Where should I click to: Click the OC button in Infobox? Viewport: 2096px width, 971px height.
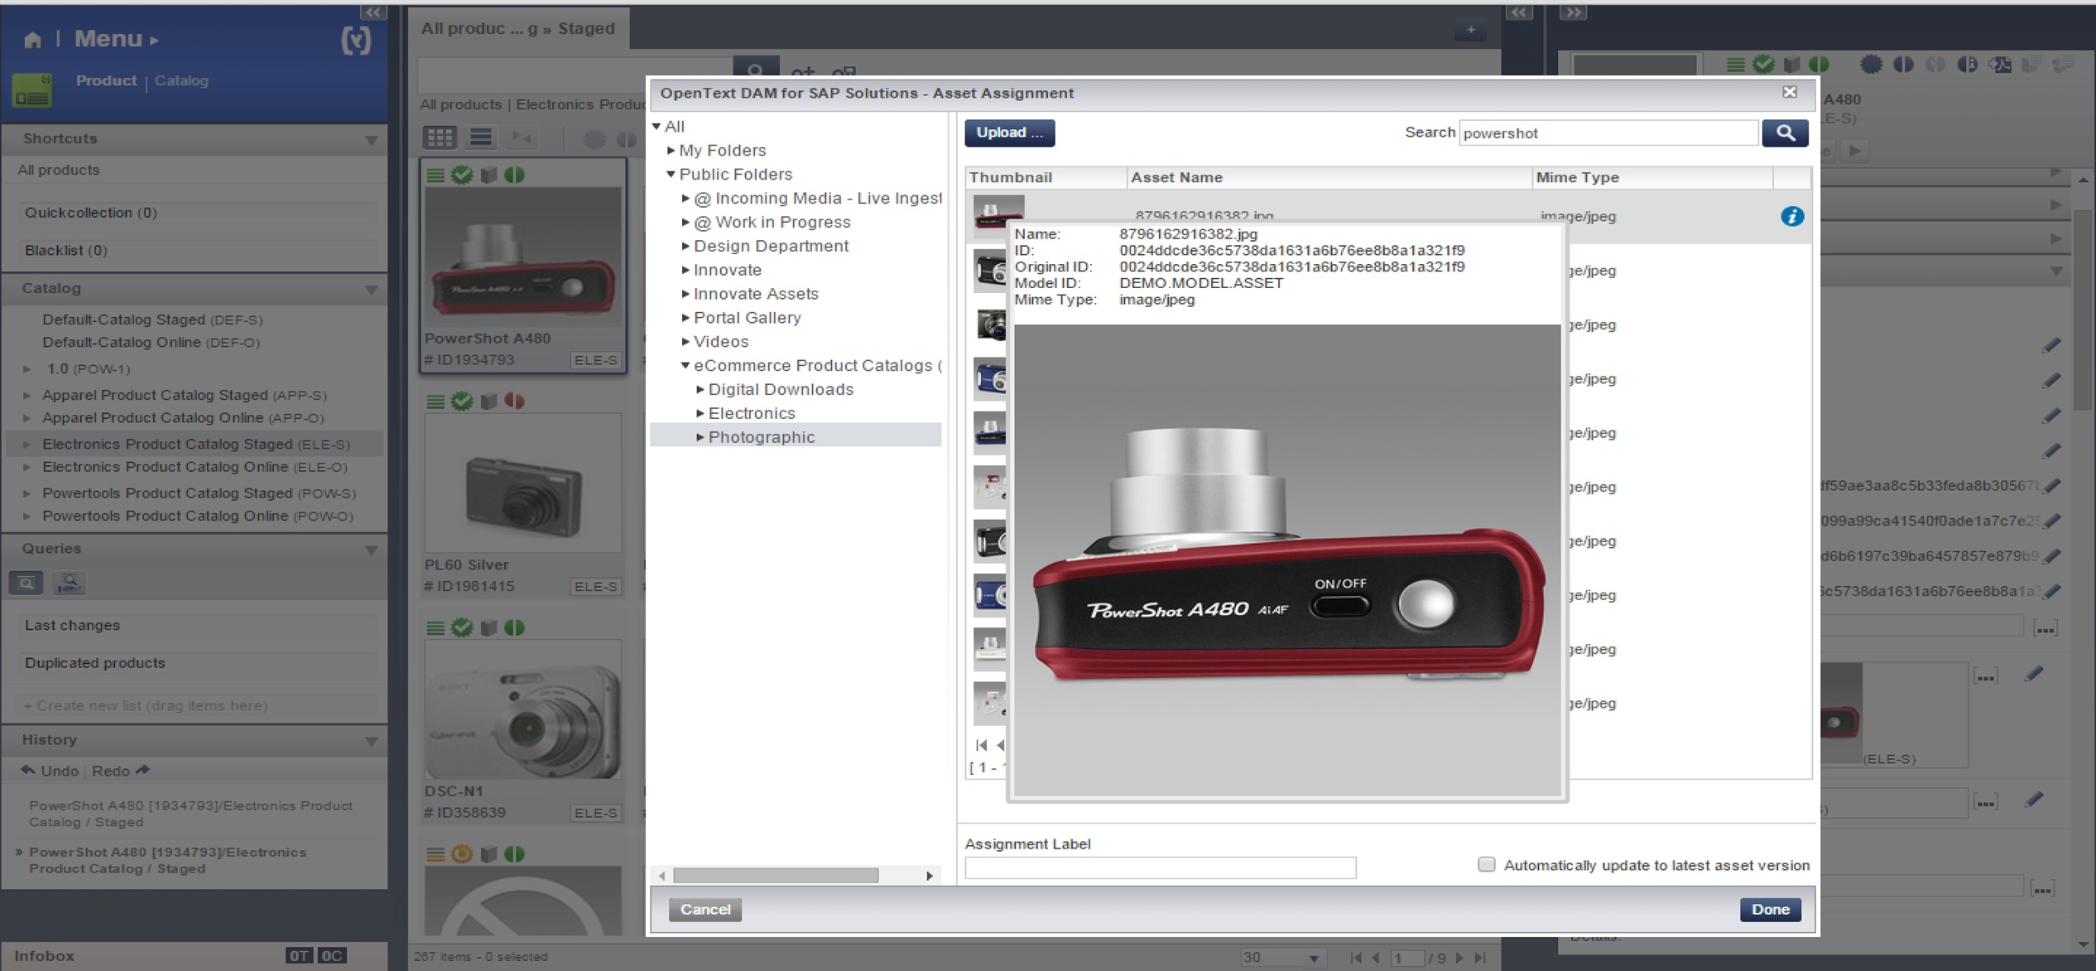pos(332,955)
